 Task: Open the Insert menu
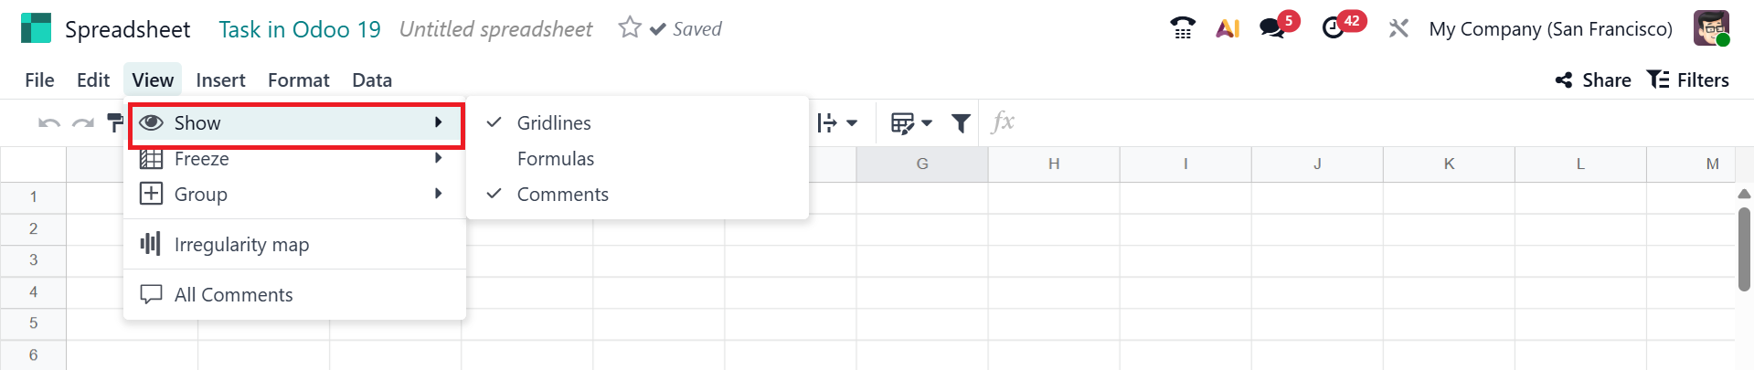pyautogui.click(x=220, y=80)
